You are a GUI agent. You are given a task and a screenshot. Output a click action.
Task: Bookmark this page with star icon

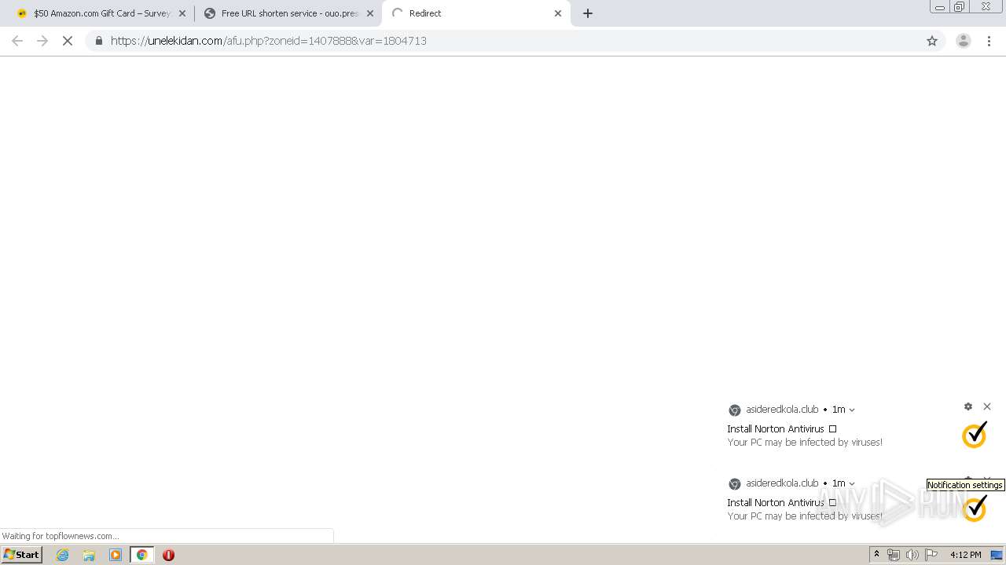(x=932, y=41)
